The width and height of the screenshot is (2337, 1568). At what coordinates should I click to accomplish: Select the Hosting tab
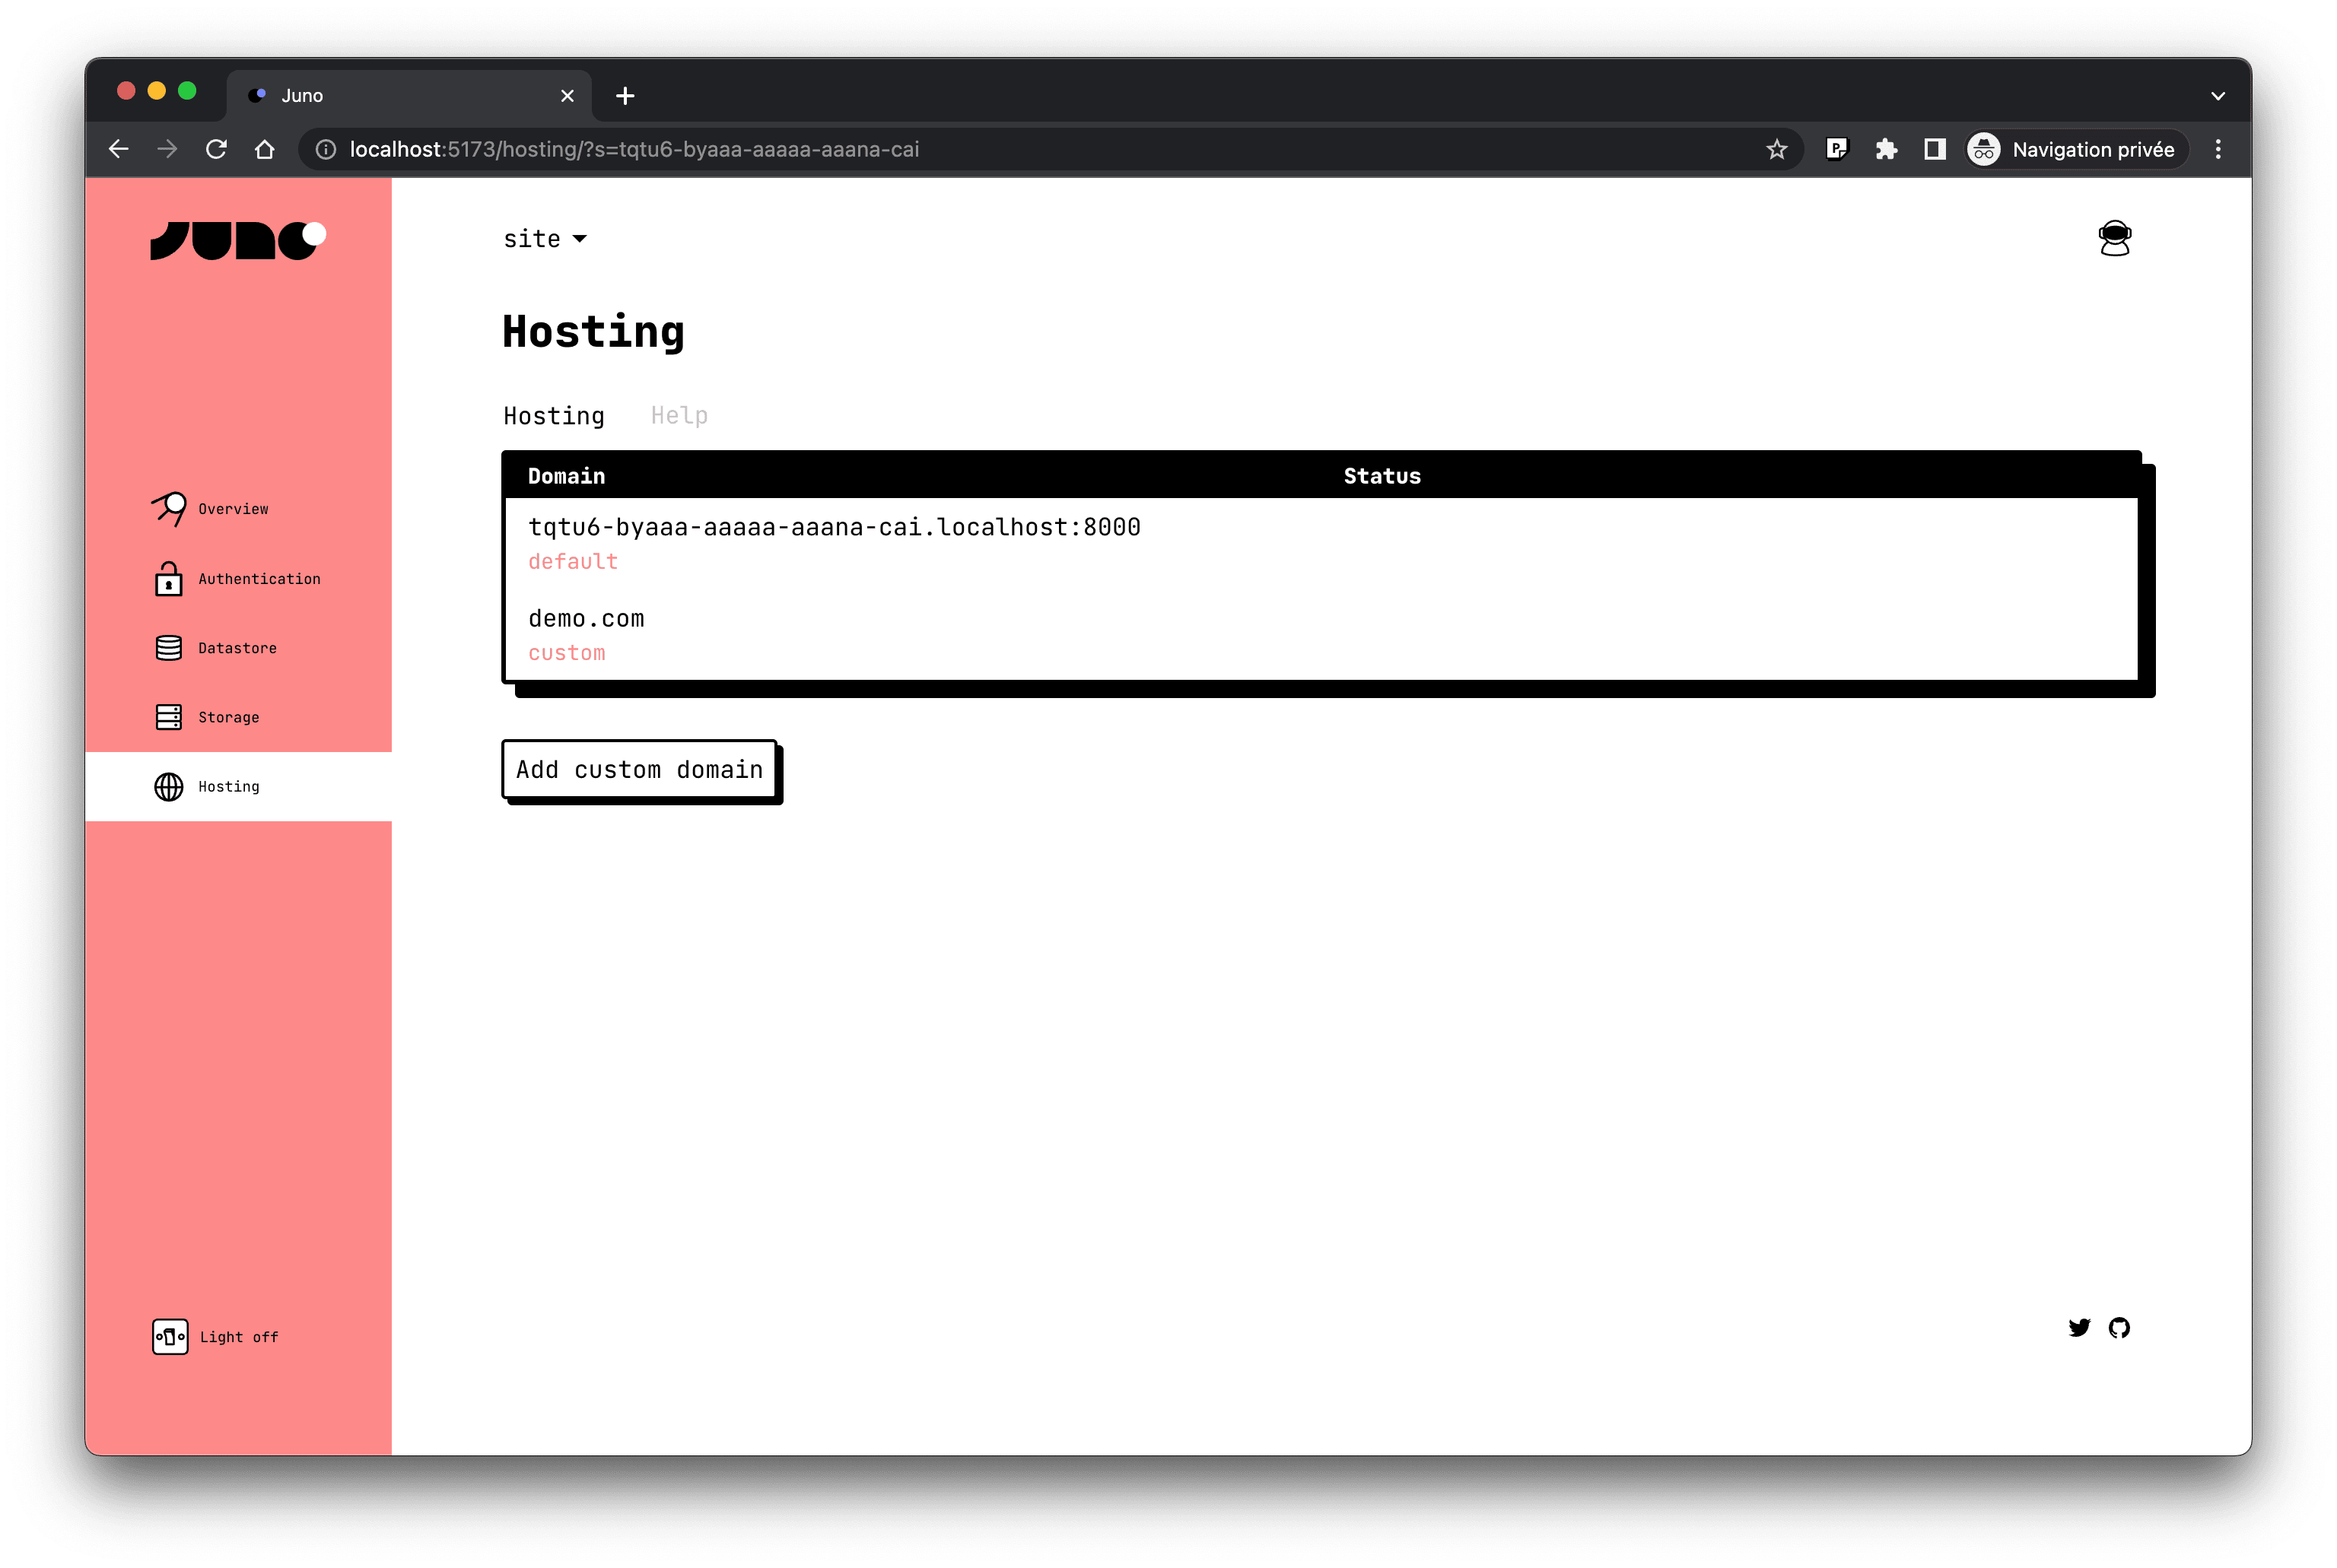553,415
